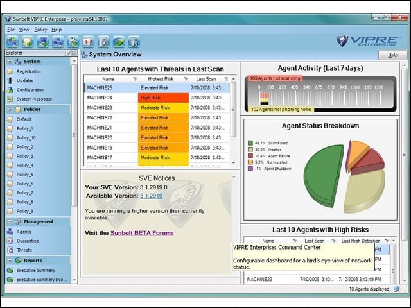Open System Messages in the sidebar
The width and height of the screenshot is (411, 308).
tap(34, 99)
